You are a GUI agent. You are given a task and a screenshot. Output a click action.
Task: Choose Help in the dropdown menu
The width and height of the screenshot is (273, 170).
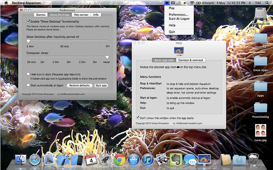click(x=179, y=25)
